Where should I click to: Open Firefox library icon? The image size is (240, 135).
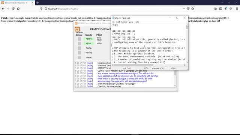(x=216, y=9)
